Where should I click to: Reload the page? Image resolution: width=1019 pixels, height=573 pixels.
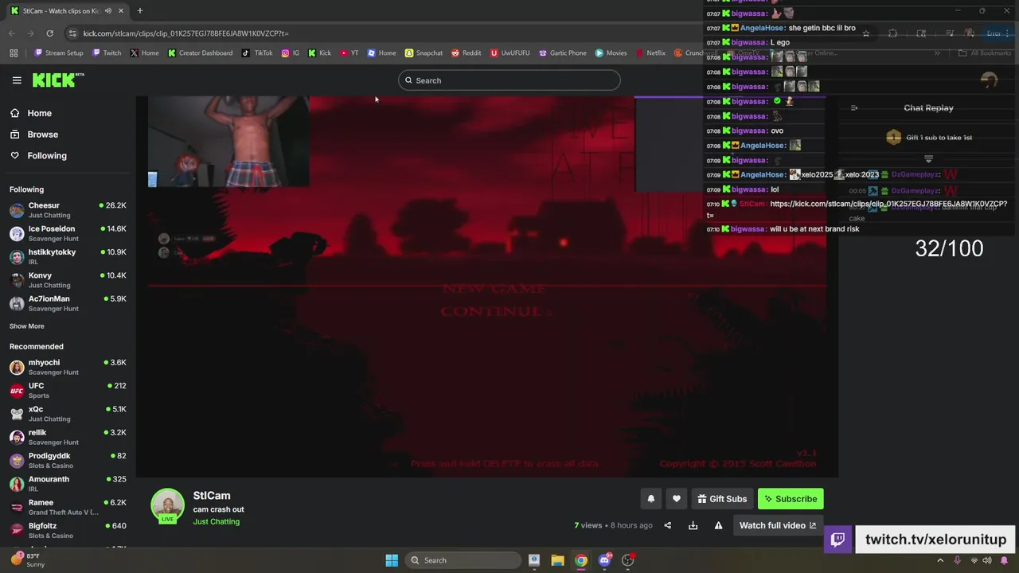point(49,33)
